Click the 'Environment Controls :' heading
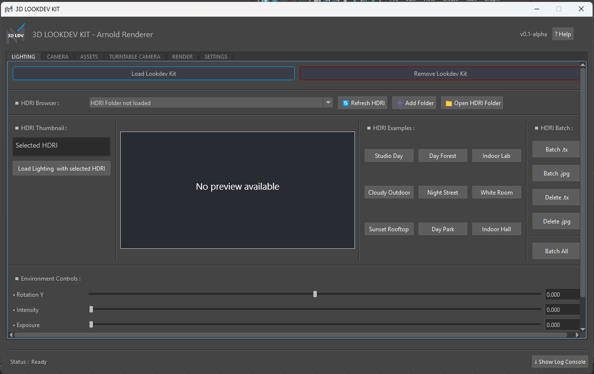The height and width of the screenshot is (374, 594). click(51, 279)
